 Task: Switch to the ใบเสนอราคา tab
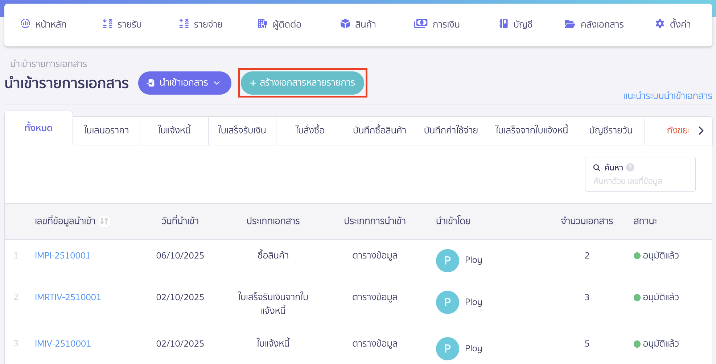106,131
